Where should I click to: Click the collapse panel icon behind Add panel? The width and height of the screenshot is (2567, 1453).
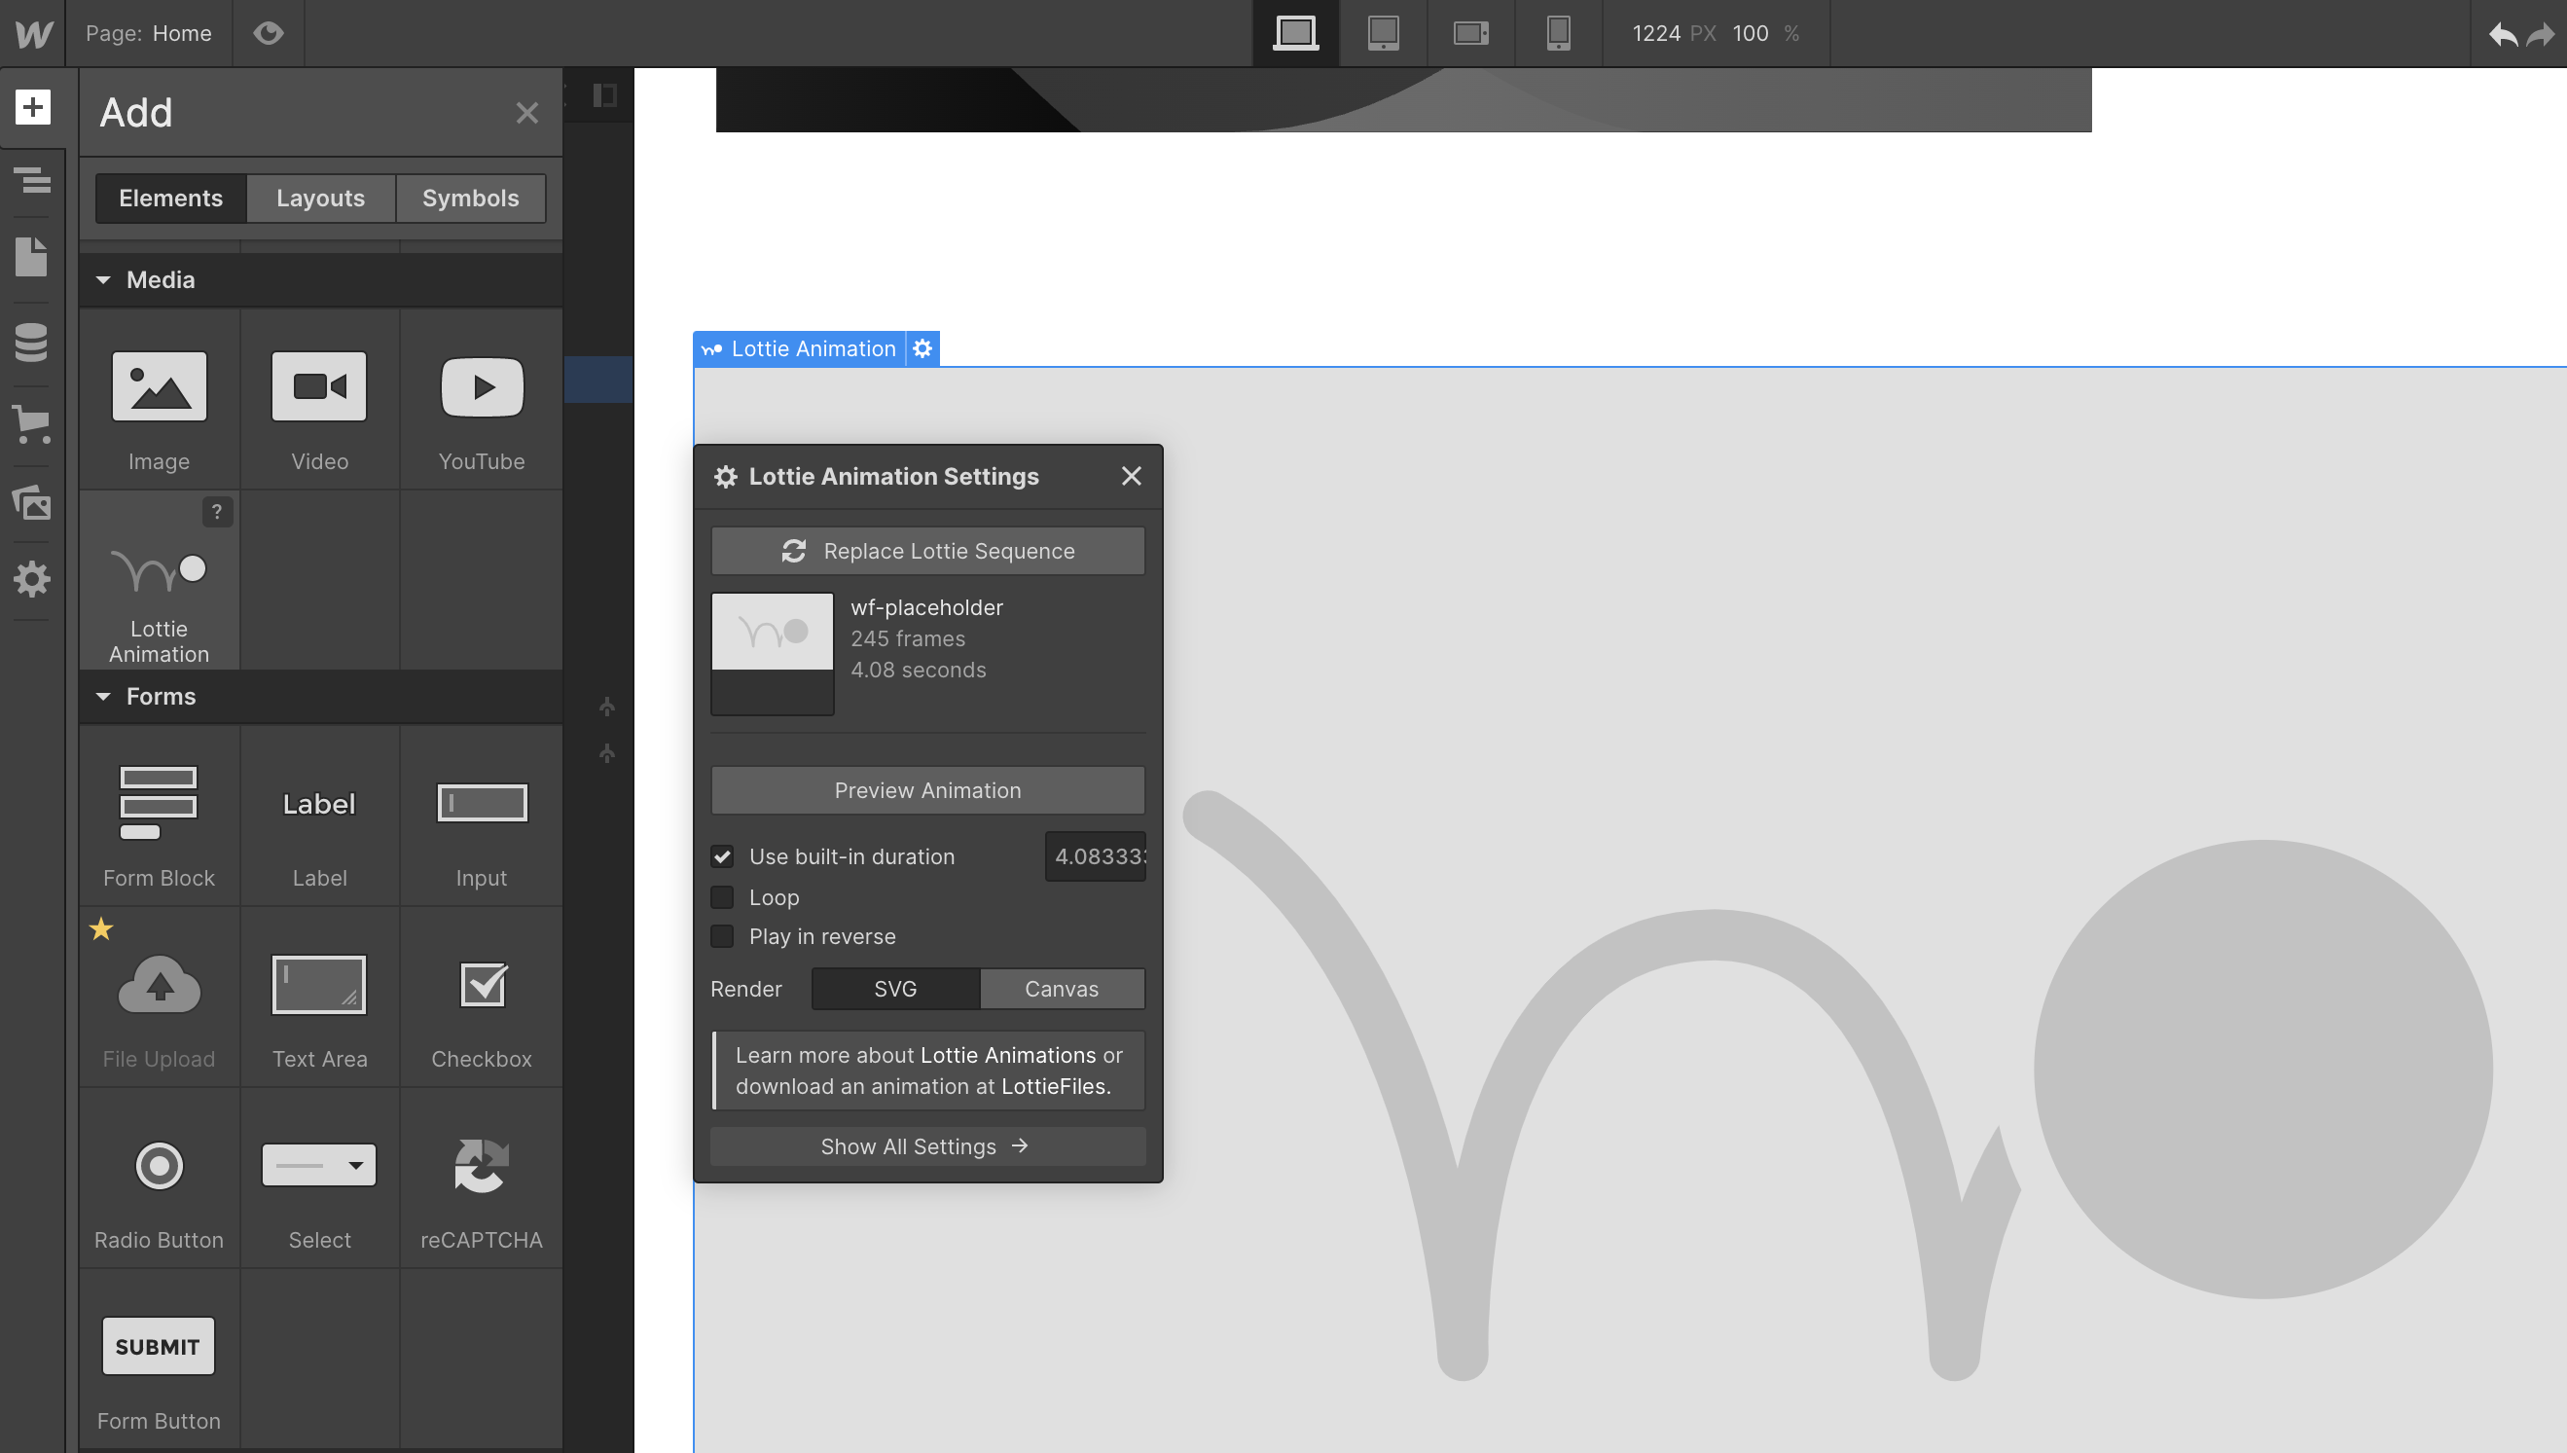604,95
